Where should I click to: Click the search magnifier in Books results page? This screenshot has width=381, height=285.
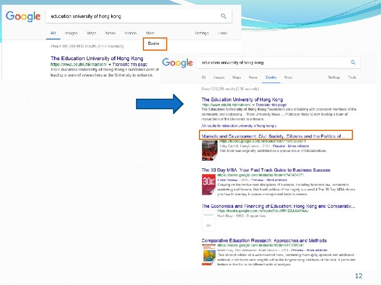353,62
